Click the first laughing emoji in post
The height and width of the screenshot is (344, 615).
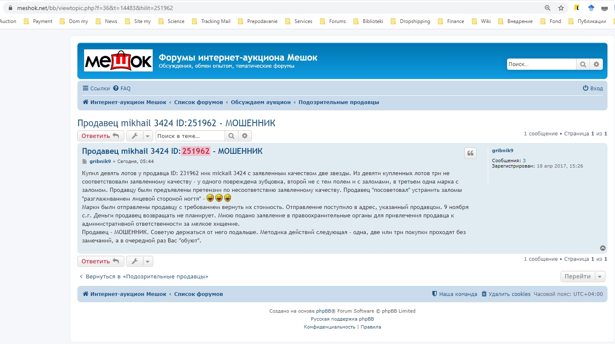(210, 198)
